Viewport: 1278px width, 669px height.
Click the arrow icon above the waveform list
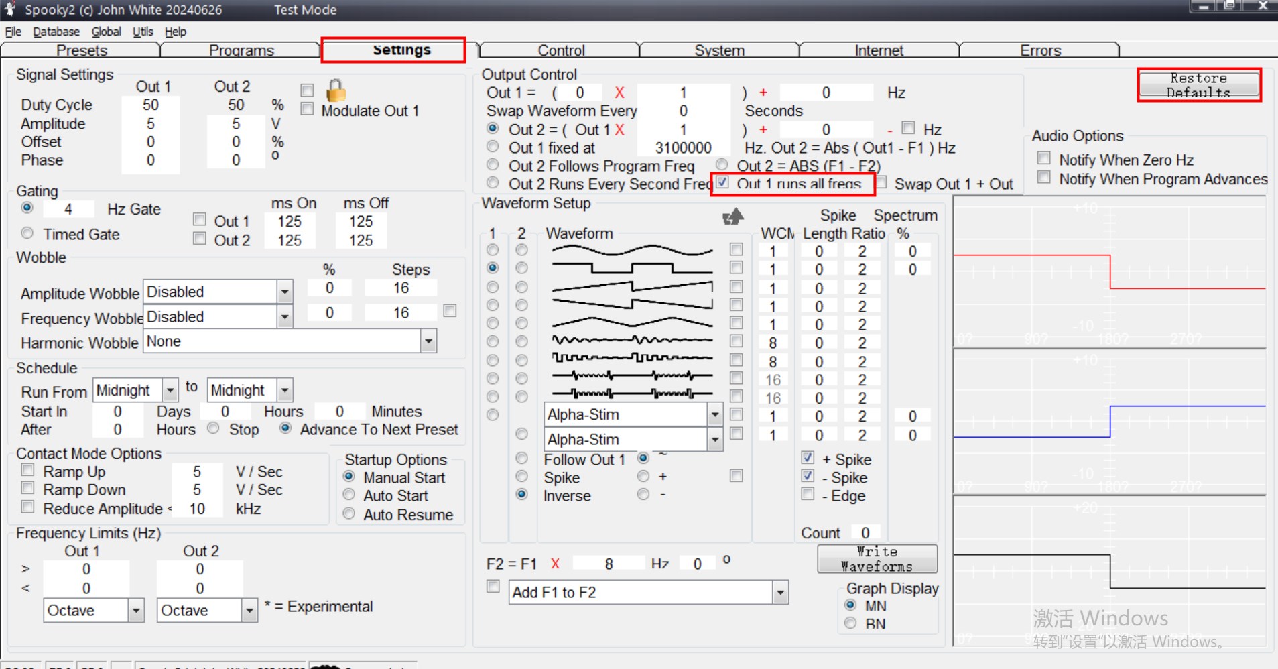click(x=733, y=217)
